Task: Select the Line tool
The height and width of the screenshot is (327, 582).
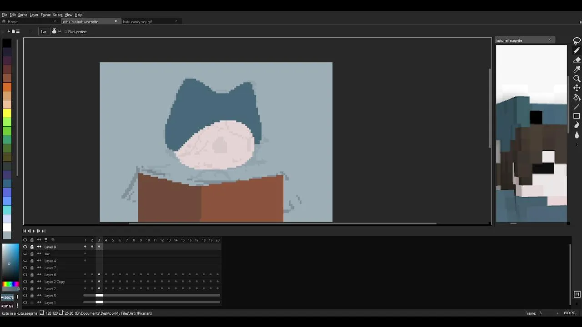Action: pos(577,107)
